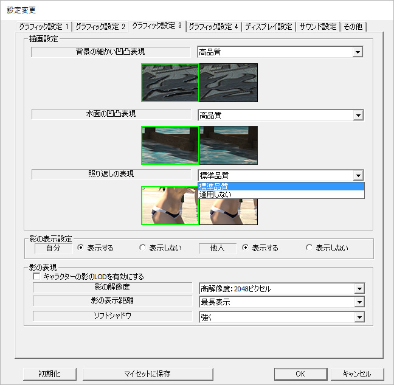Click the 初期化 button
The width and height of the screenshot is (394, 385).
coord(50,374)
